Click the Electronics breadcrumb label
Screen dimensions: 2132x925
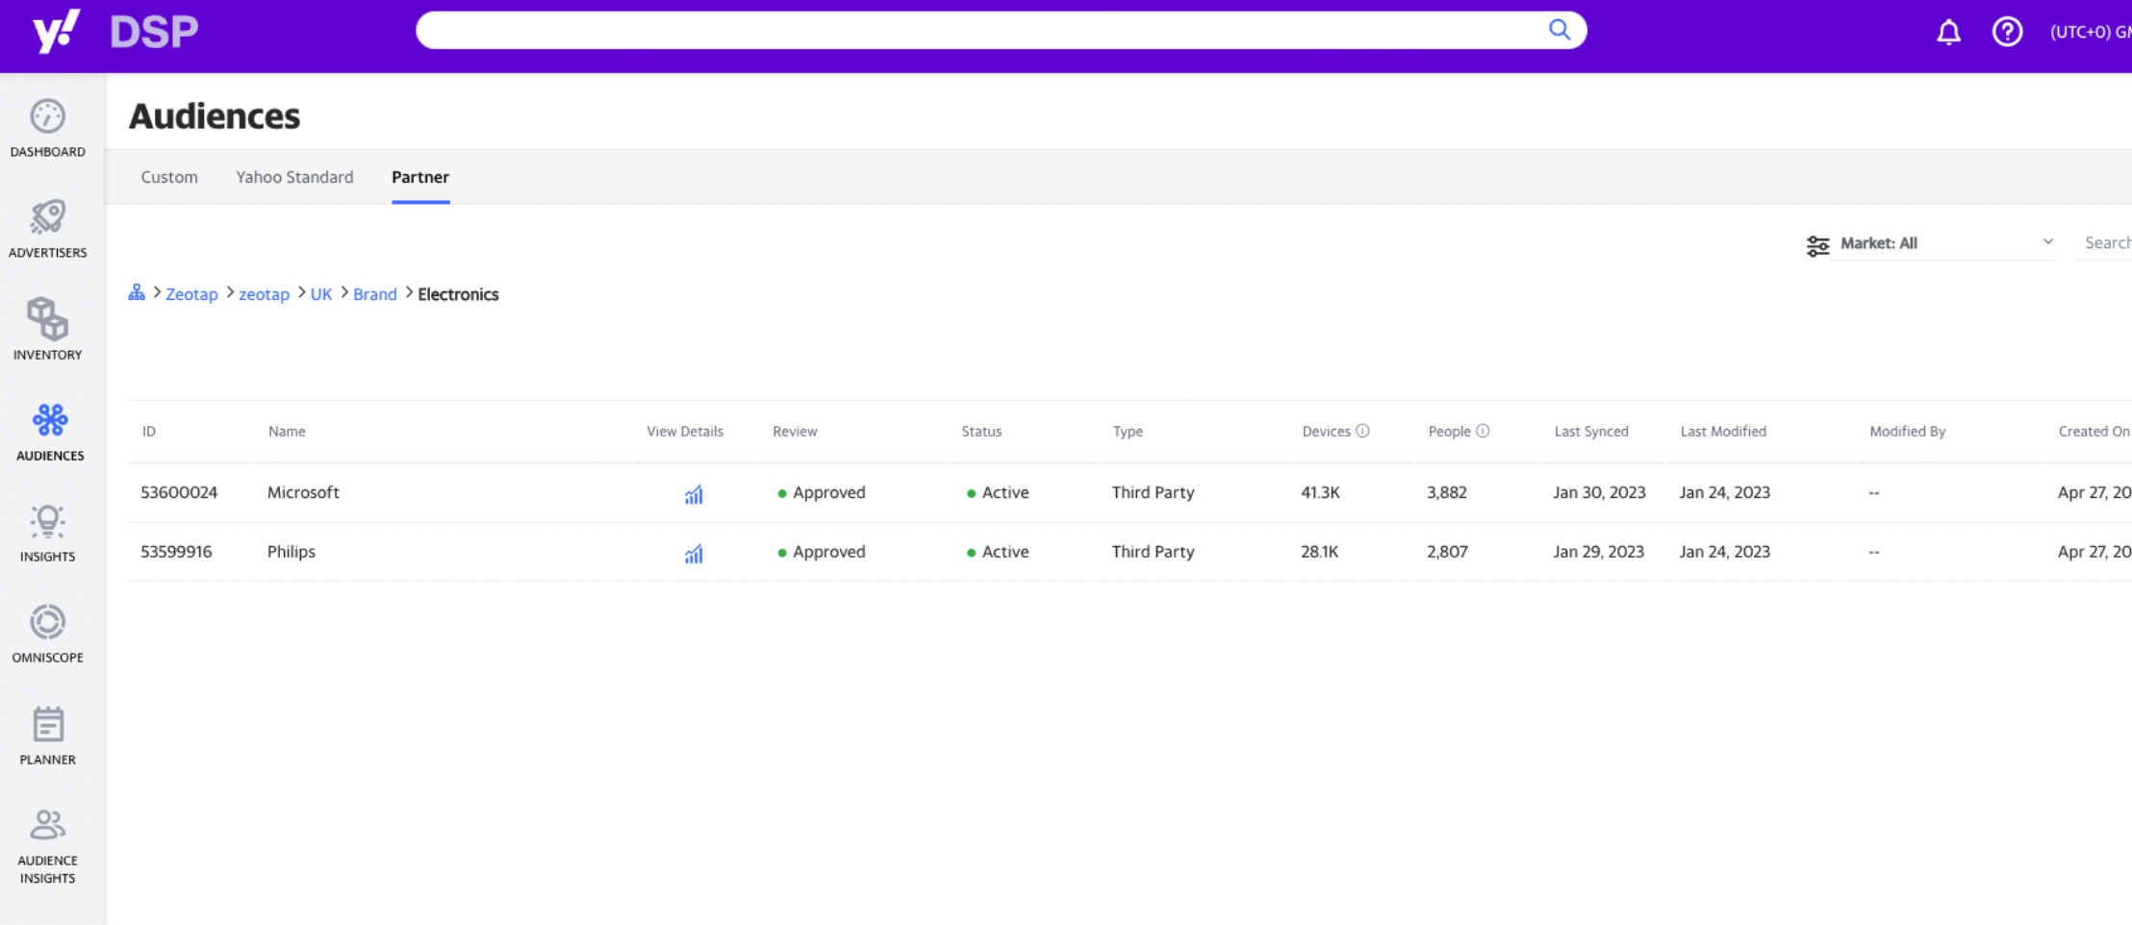click(x=458, y=294)
